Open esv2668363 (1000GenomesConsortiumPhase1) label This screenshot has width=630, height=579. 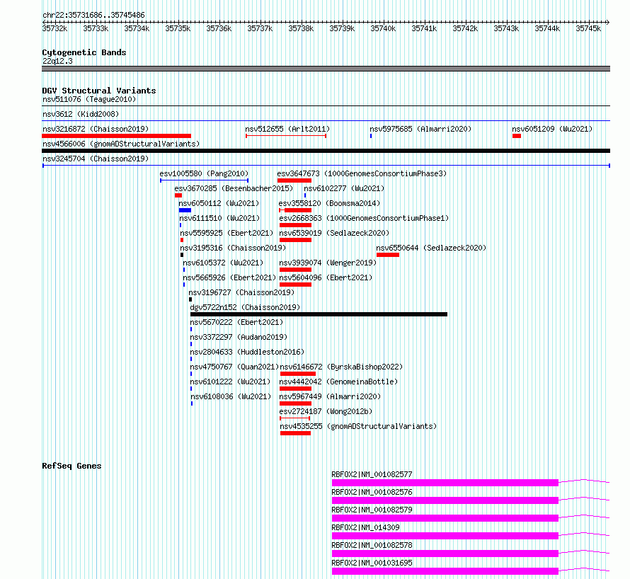pyautogui.click(x=364, y=218)
